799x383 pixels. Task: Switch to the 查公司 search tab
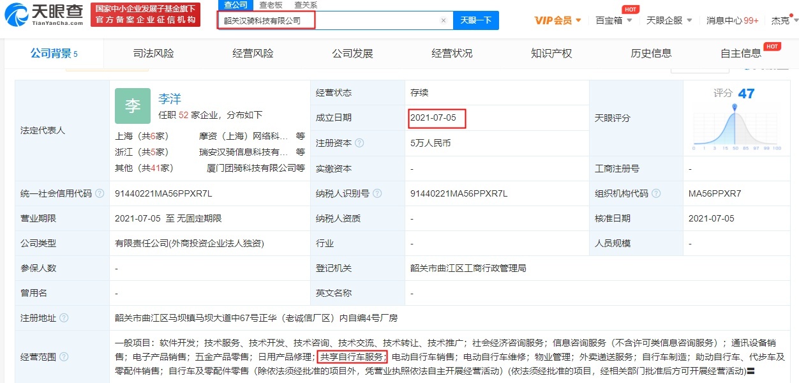(235, 4)
